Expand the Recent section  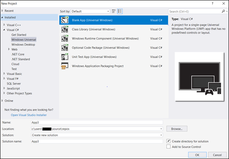(2, 10)
